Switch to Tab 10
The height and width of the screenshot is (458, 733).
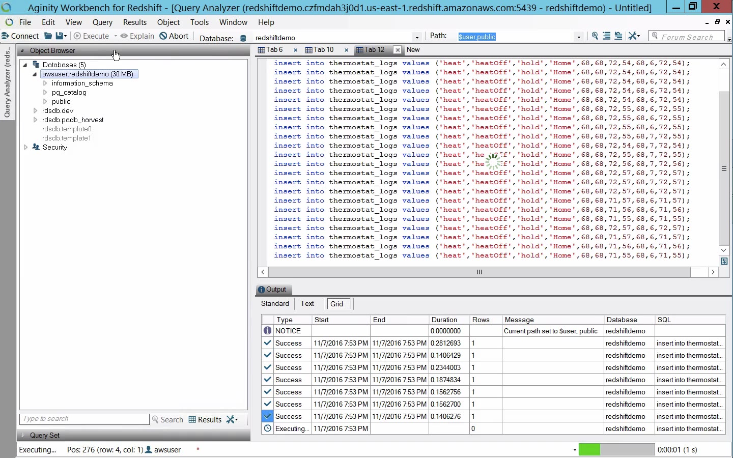[x=323, y=50]
